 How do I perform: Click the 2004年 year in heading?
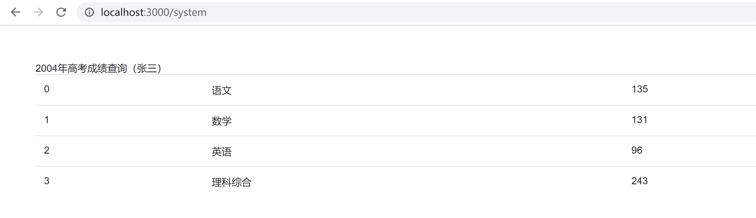(51, 68)
